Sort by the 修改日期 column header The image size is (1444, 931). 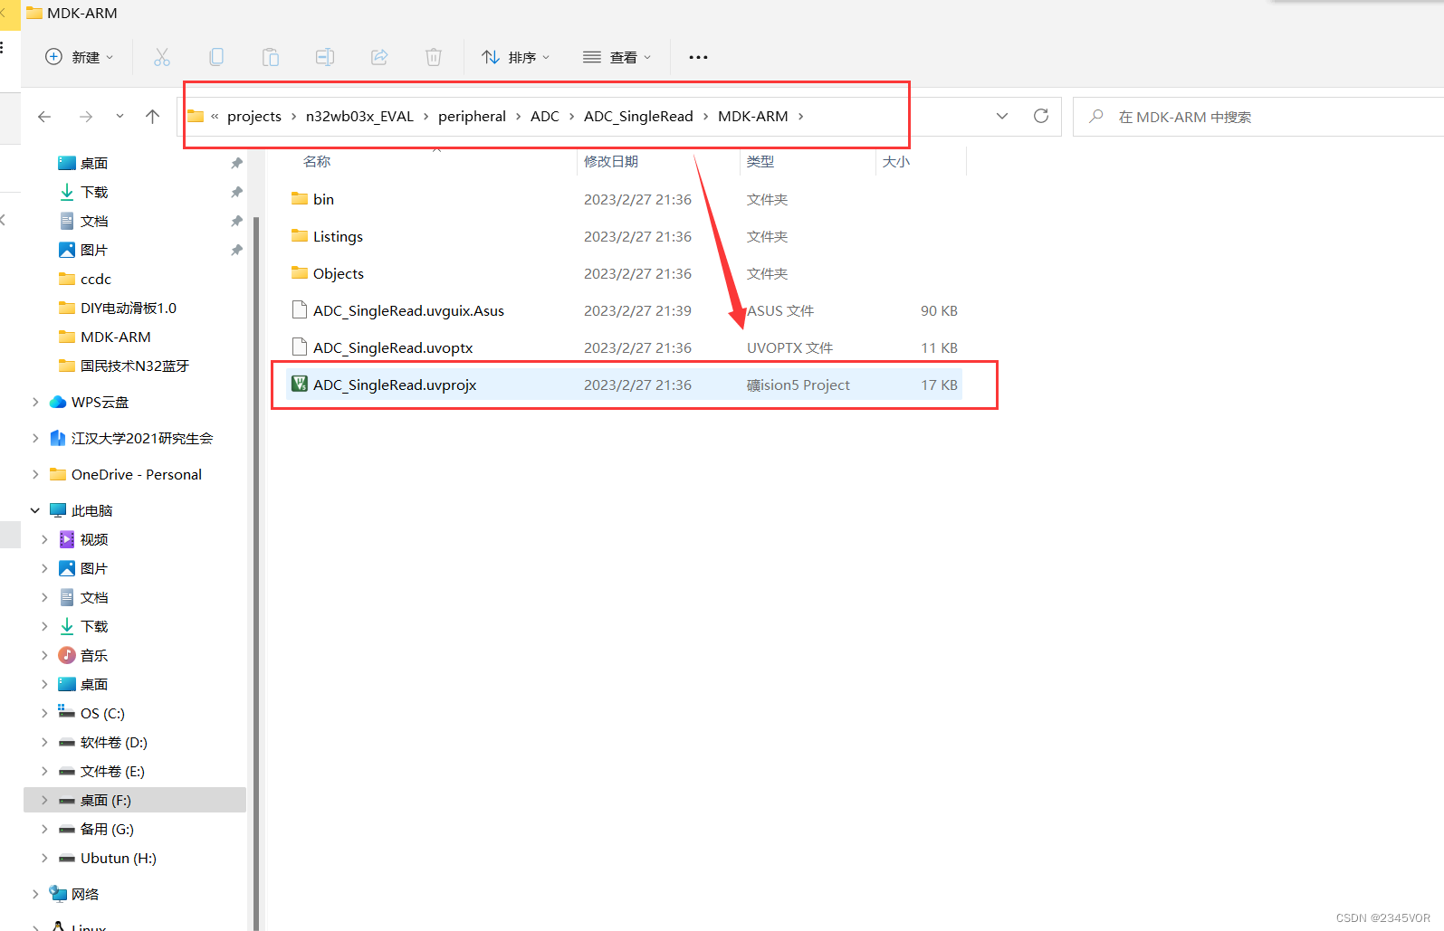point(611,161)
